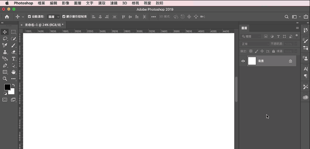
Task: Select the Paint Bucket tool
Action: [5, 59]
